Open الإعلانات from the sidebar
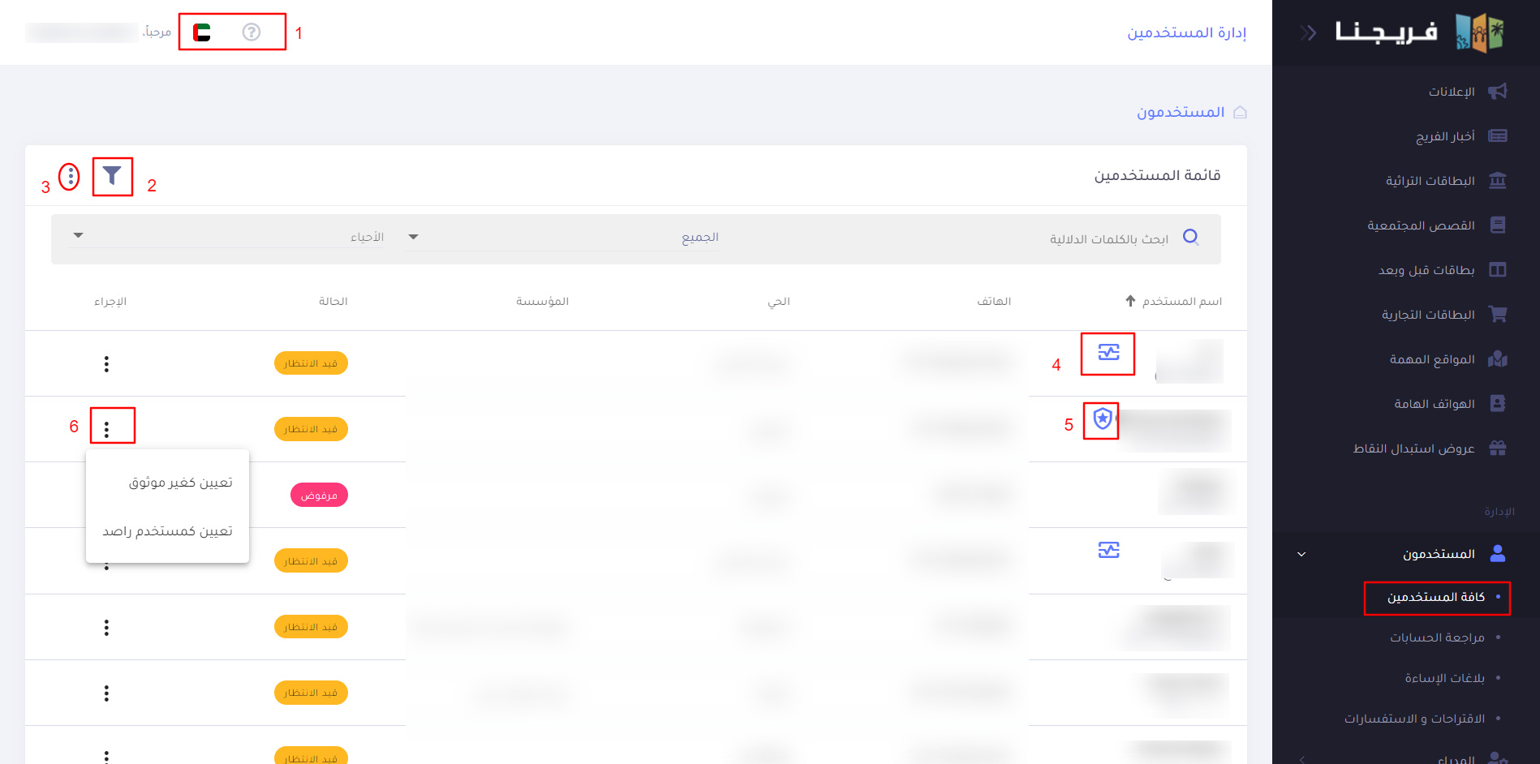The height and width of the screenshot is (764, 1540). click(x=1452, y=92)
